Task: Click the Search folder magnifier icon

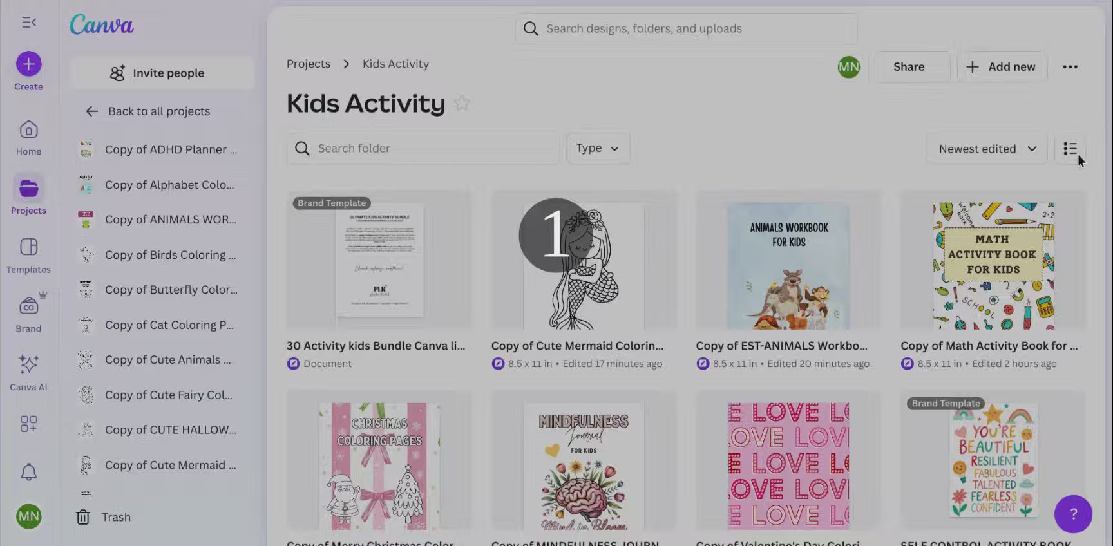Action: (x=302, y=149)
